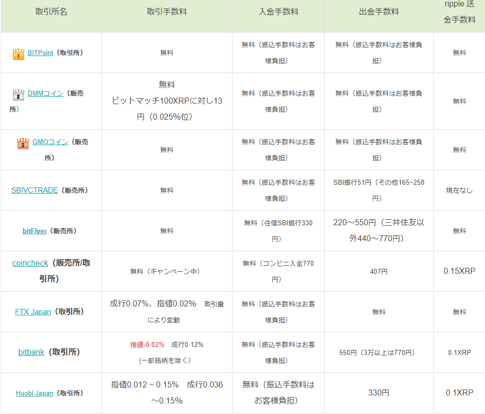This screenshot has height=414, width=485.
Task: Open the BITPoint exchange link
Action: tap(40, 53)
